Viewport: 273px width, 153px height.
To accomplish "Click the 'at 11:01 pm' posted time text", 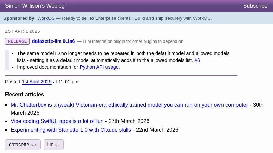I will (66, 82).
